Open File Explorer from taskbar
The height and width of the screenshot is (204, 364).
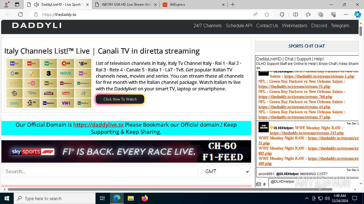pos(131,198)
